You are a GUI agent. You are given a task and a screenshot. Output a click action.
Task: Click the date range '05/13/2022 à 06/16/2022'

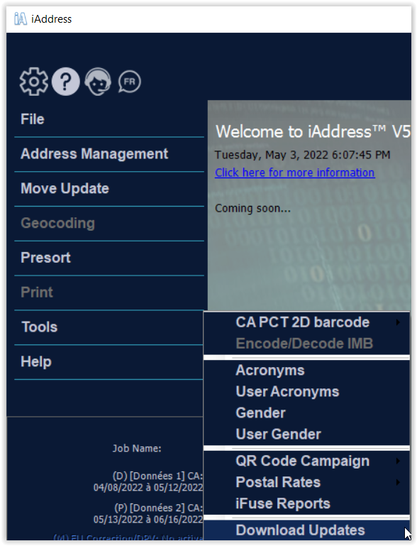pyautogui.click(x=148, y=520)
